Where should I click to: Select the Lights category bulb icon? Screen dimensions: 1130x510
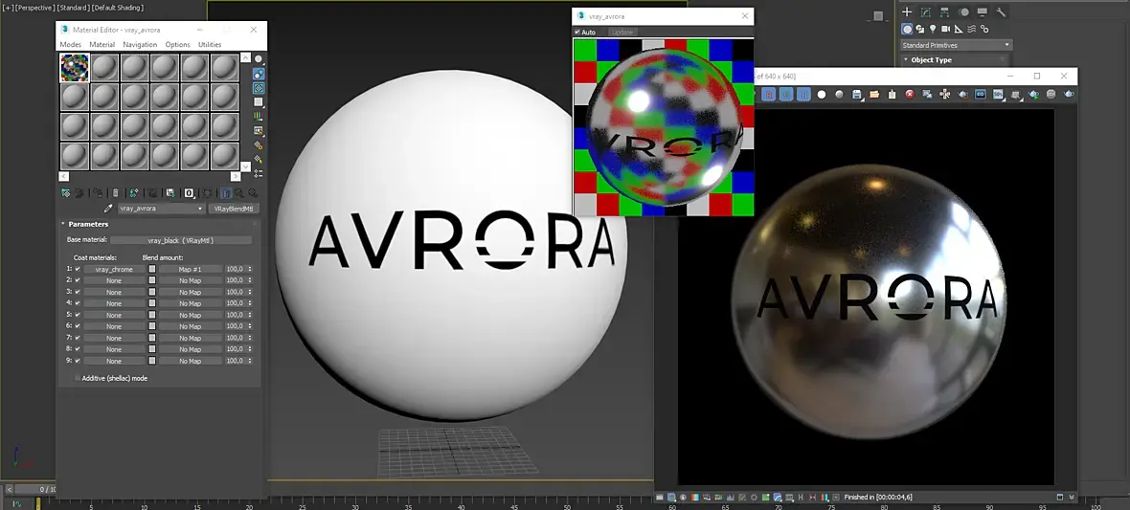[x=934, y=29]
